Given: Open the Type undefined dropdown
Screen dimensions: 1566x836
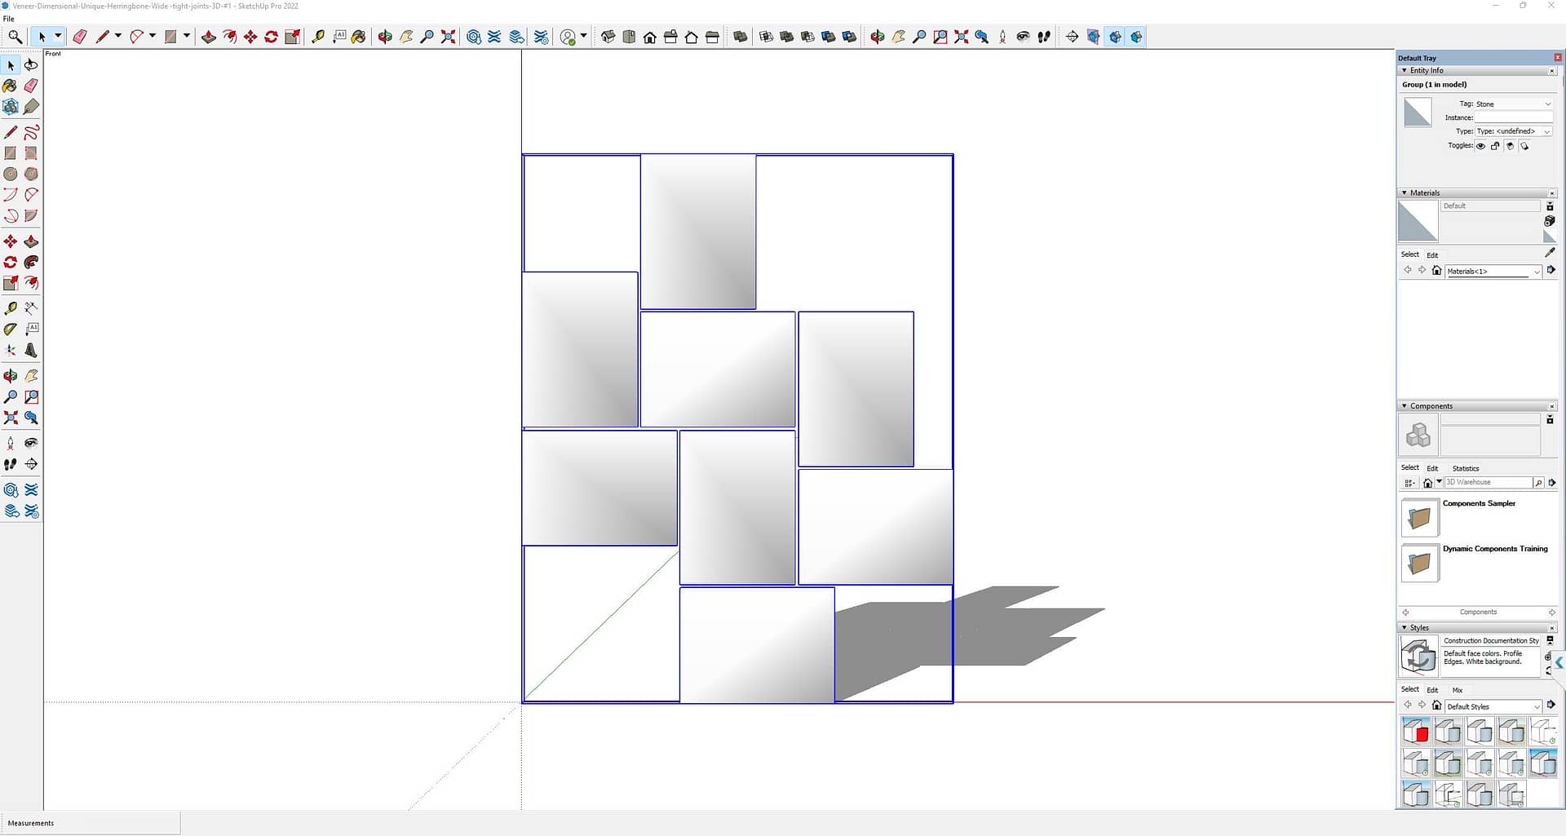Looking at the screenshot, I should [1513, 131].
